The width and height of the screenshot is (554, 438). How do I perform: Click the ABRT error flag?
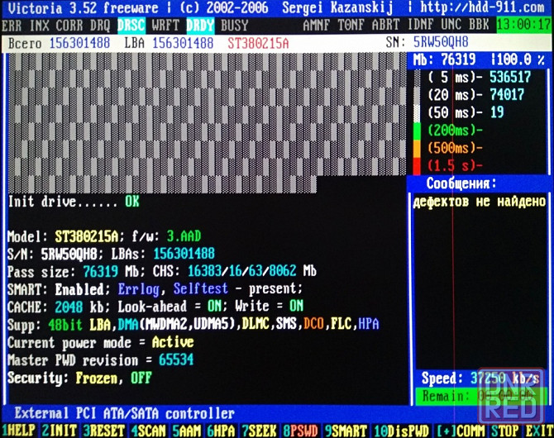pos(385,25)
